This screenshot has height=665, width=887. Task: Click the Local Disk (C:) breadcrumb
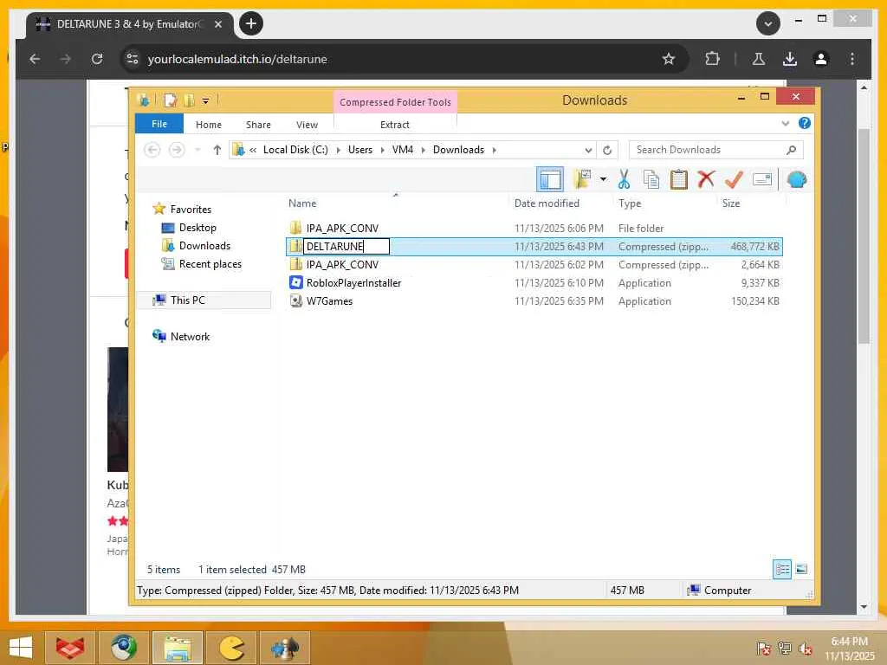[295, 150]
